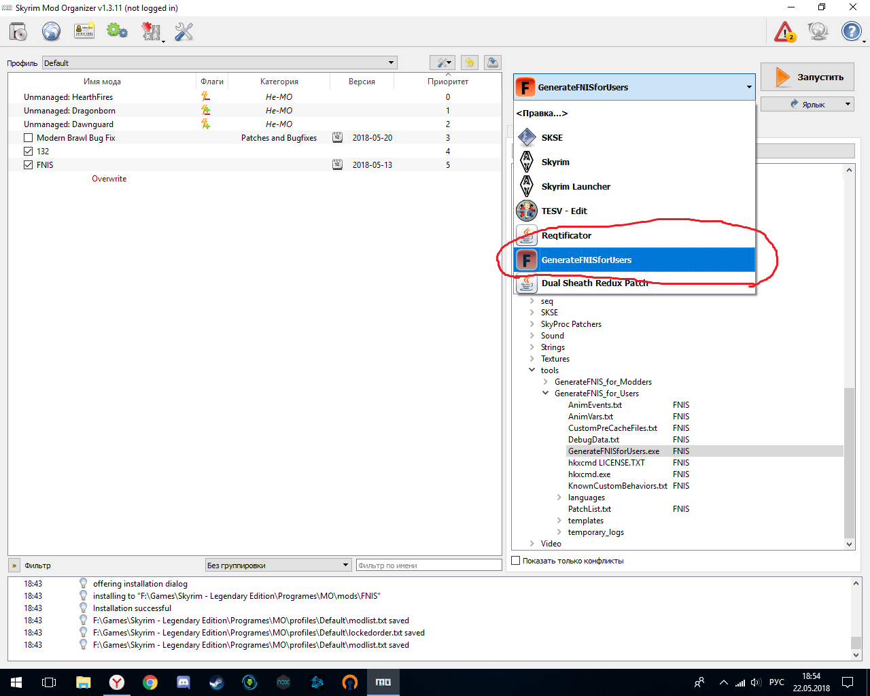The image size is (870, 696).
Task: Click the TESV - Edit icon
Action: coord(527,211)
